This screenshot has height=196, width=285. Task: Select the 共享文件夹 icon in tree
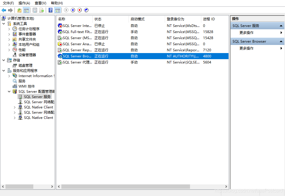(x=15, y=39)
